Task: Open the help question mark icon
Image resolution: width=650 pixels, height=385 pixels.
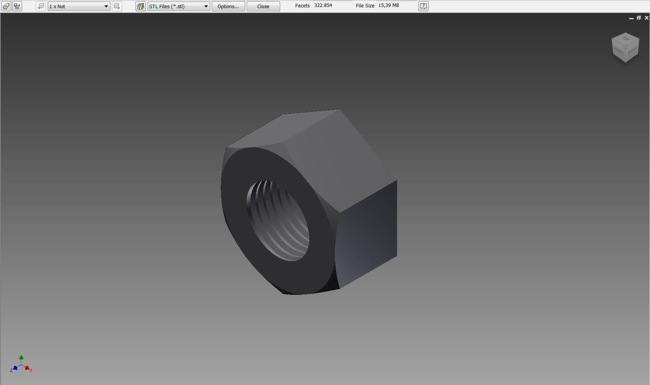Action: (x=423, y=6)
